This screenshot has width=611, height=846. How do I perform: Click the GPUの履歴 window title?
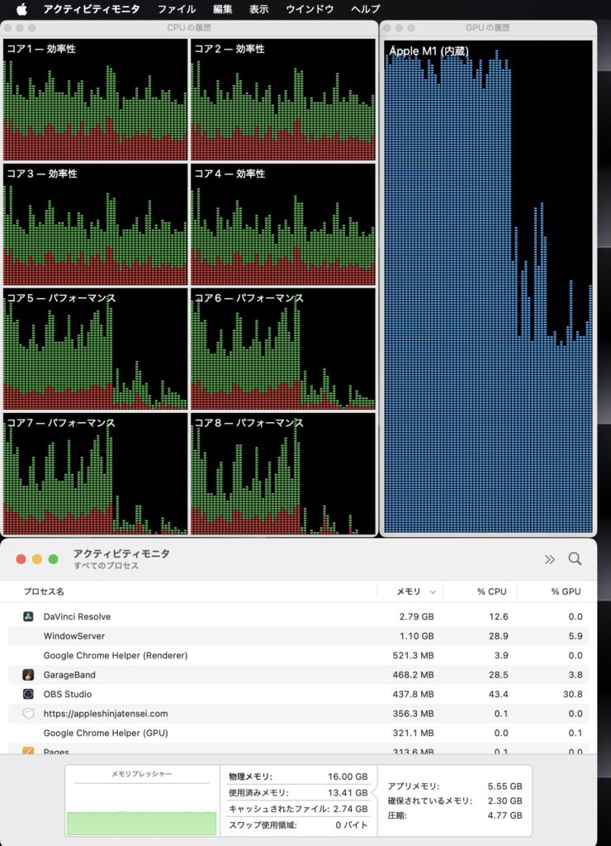click(x=487, y=27)
